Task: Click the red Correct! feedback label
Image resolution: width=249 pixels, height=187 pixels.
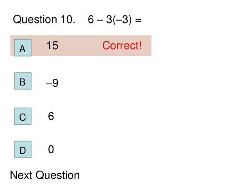Action: click(122, 45)
